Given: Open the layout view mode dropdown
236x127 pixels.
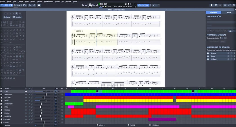Looking at the screenshot, I should tap(25, 5).
